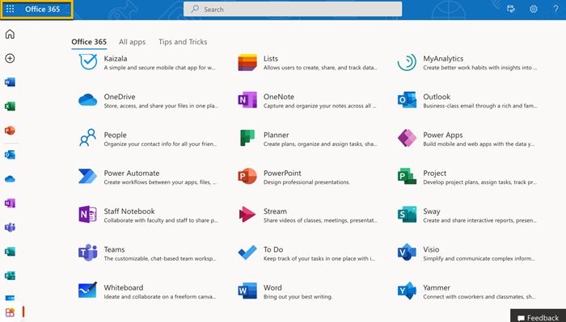The width and height of the screenshot is (566, 322).
Task: Launch the Staff Notebook icon
Action: click(x=87, y=215)
